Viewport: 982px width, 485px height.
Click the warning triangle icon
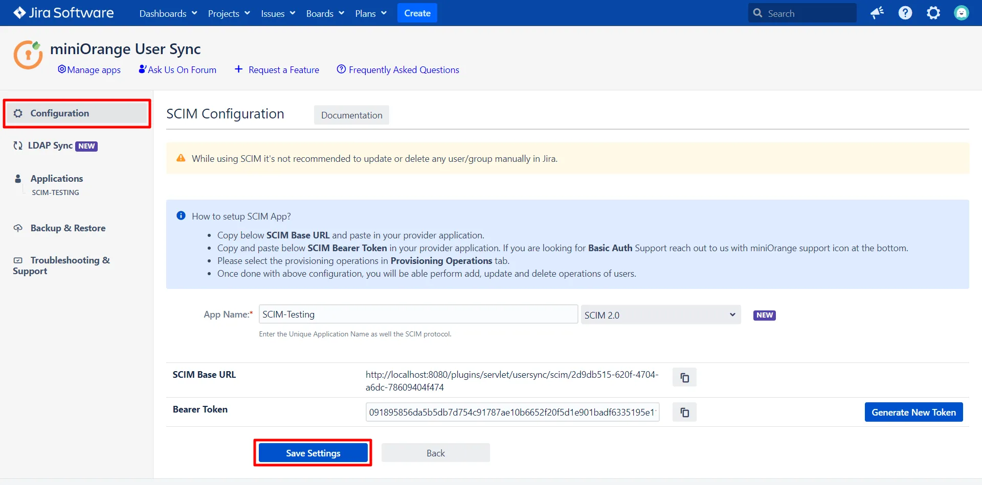(x=181, y=158)
